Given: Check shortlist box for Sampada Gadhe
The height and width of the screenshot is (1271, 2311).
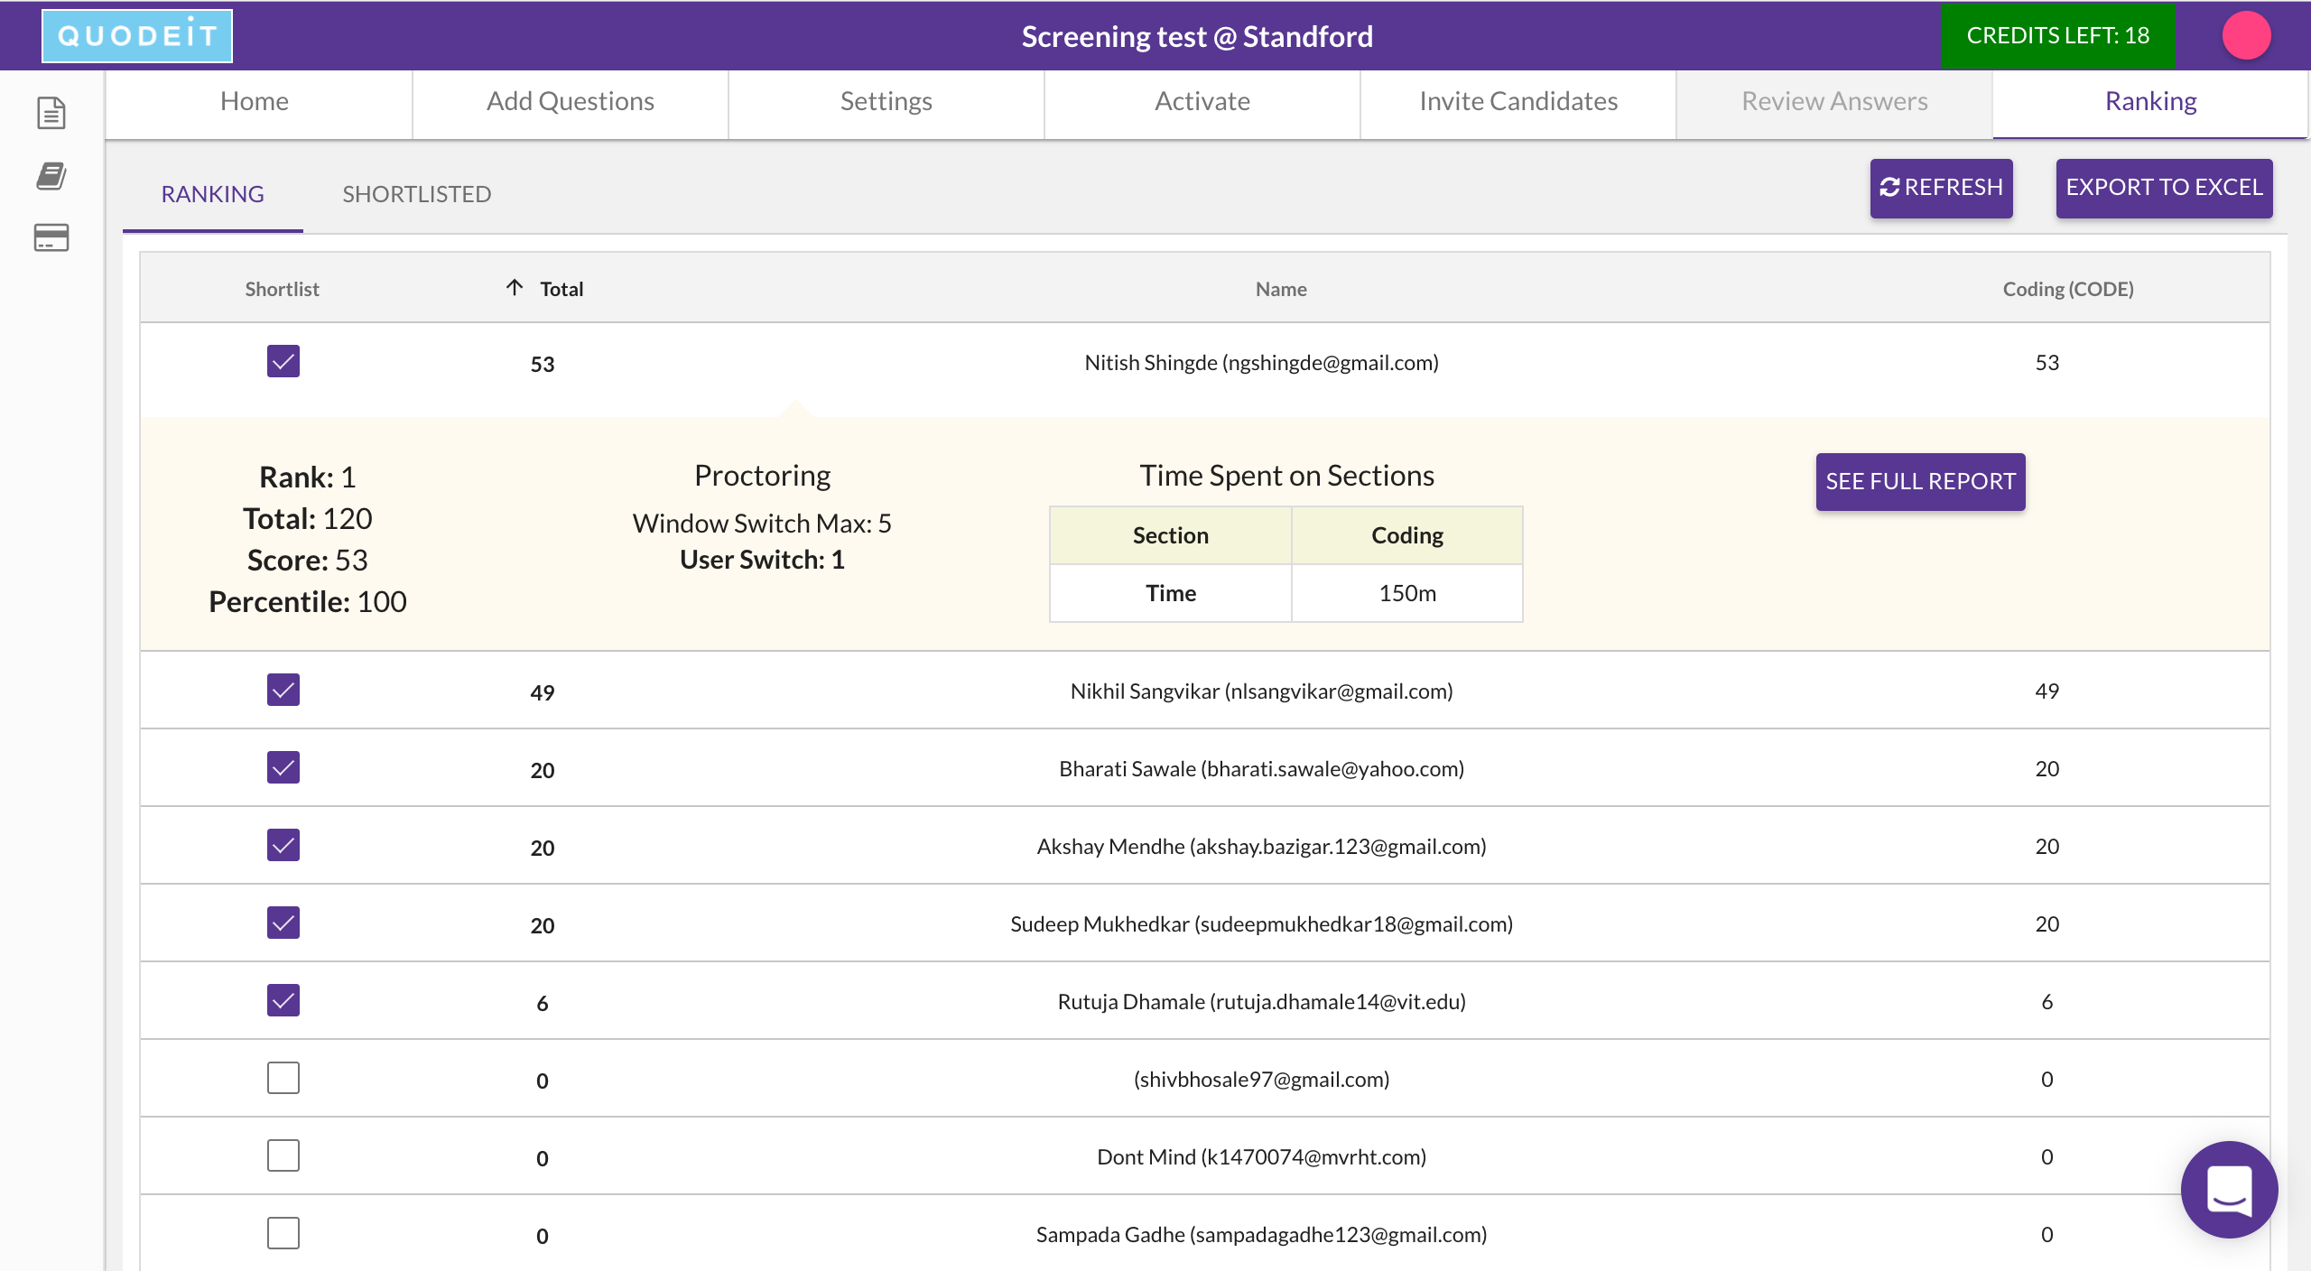Looking at the screenshot, I should pos(283,1234).
